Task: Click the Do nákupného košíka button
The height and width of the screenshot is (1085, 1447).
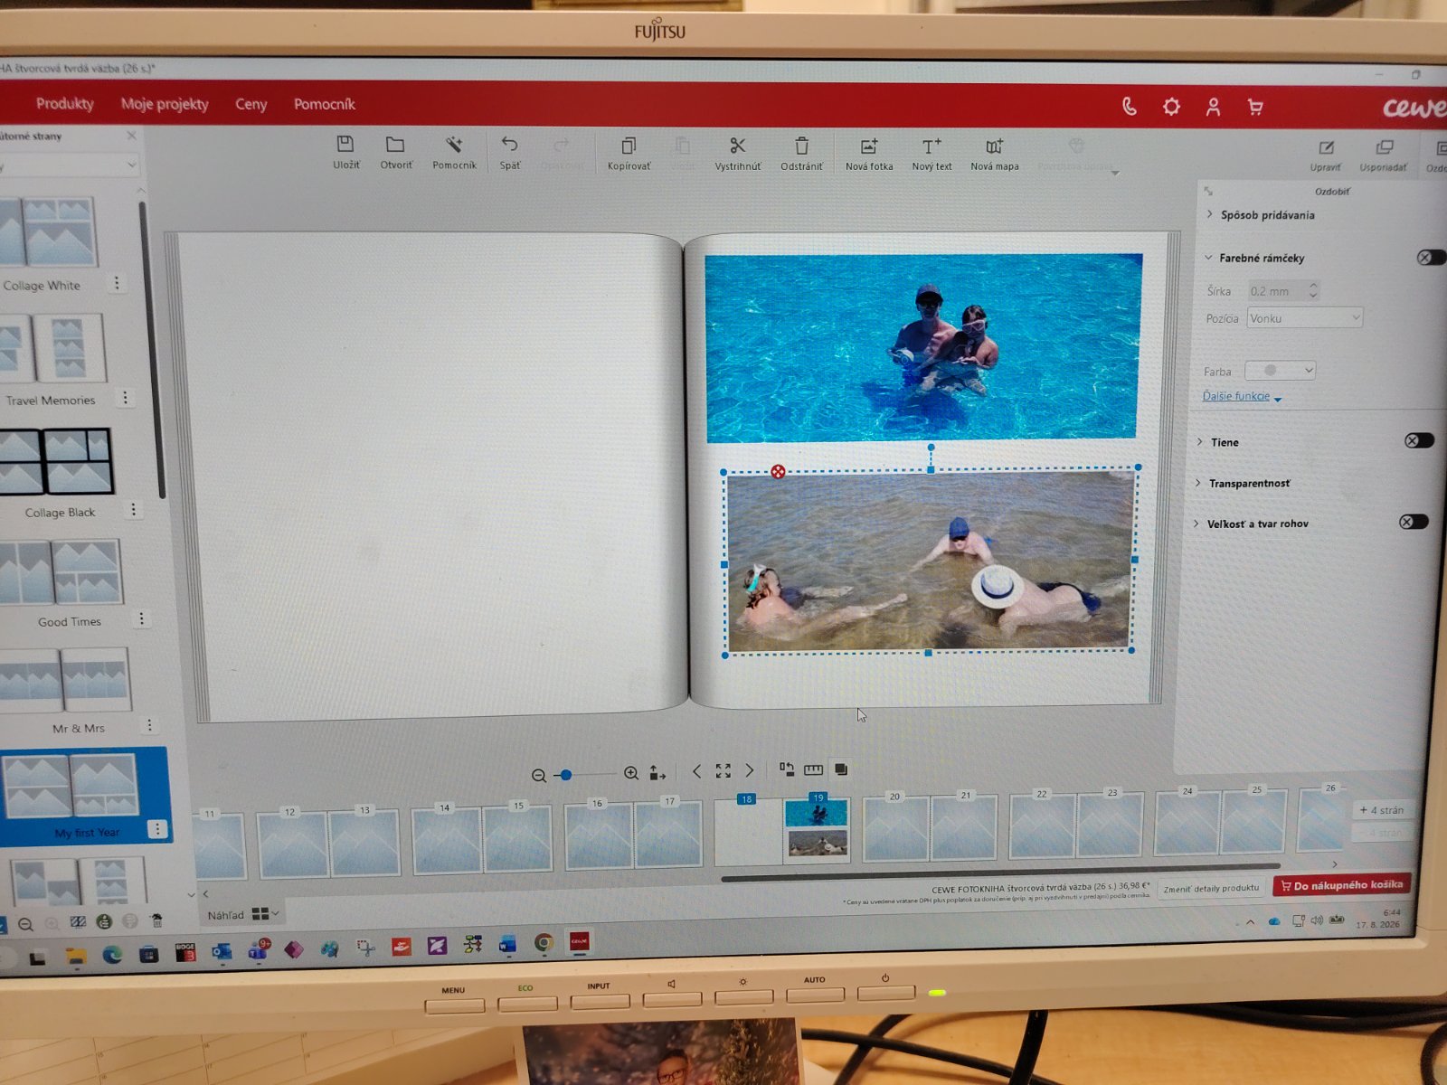Action: click(x=1342, y=885)
